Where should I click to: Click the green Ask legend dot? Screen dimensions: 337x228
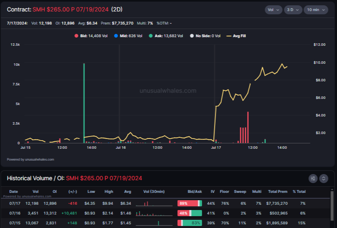pos(151,36)
